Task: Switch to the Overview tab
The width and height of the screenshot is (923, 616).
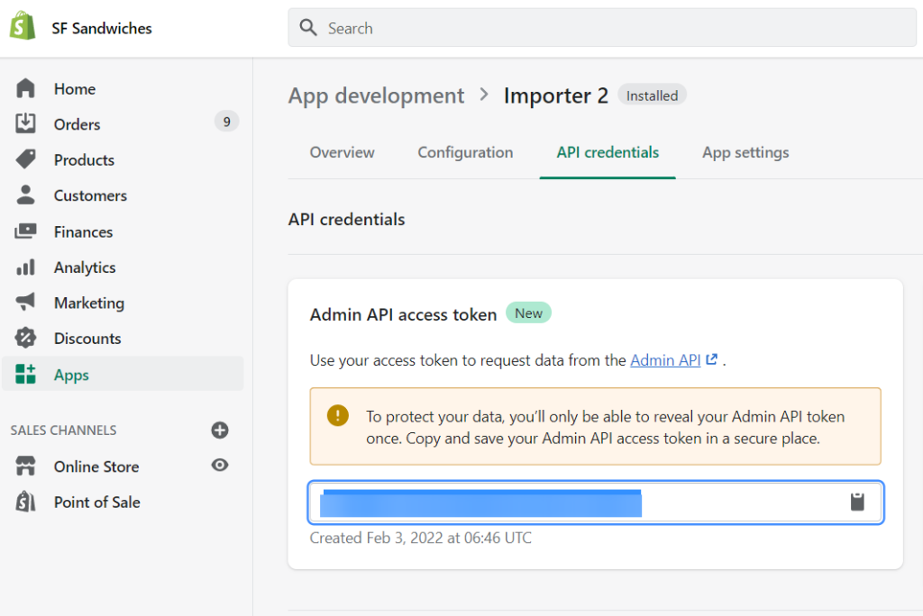Action: point(342,152)
